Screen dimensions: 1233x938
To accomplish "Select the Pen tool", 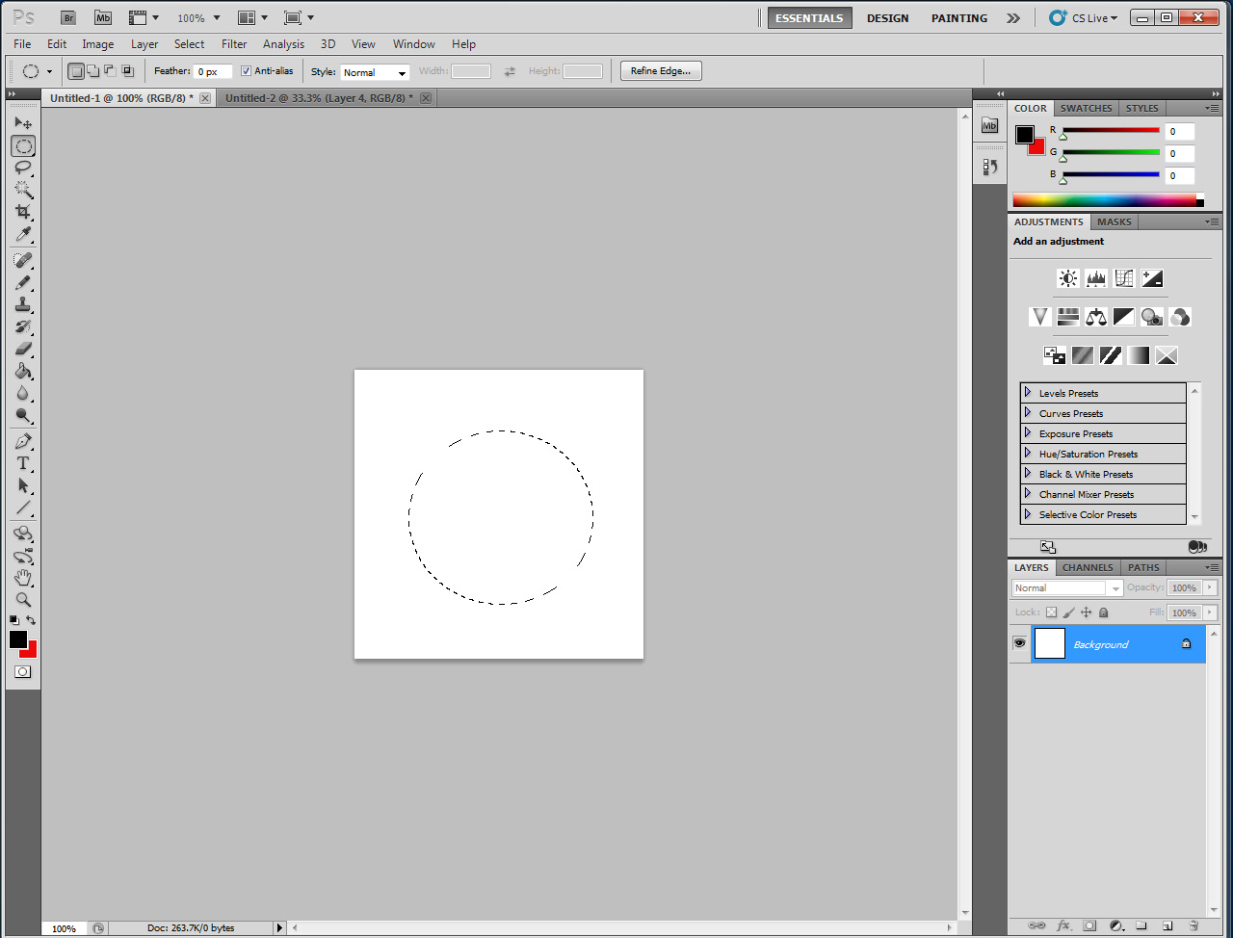I will click(x=23, y=441).
